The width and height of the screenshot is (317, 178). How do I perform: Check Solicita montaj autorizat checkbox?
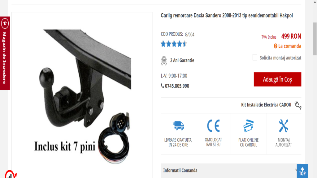coord(255,57)
